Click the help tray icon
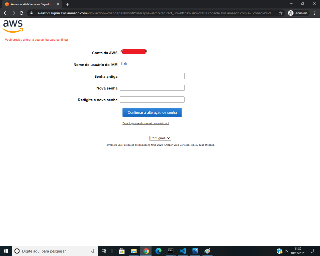The width and height of the screenshot is (320, 256). pos(279,251)
